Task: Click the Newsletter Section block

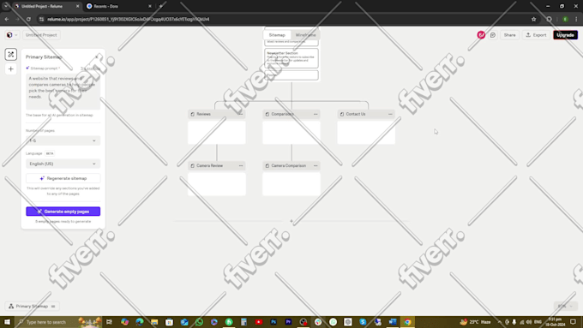Action: point(291,58)
